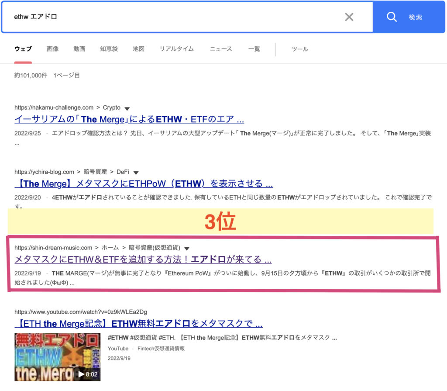Click the search field containing ethw エアドロ
The height and width of the screenshot is (391, 447).
click(175, 17)
